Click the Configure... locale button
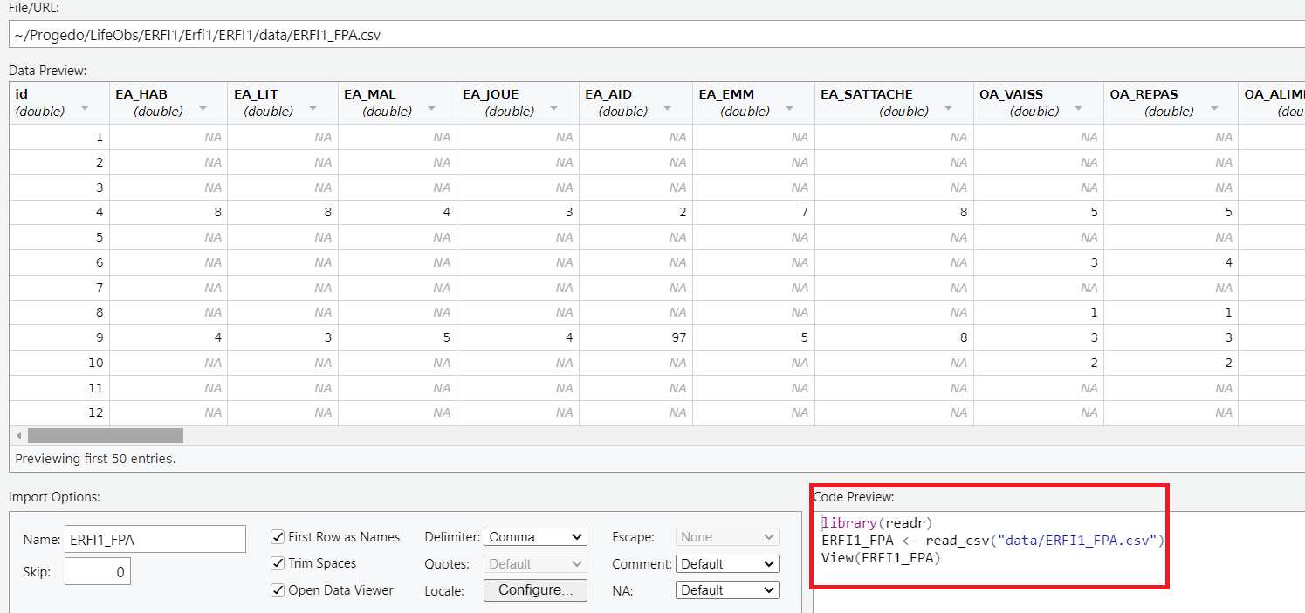 (x=535, y=590)
